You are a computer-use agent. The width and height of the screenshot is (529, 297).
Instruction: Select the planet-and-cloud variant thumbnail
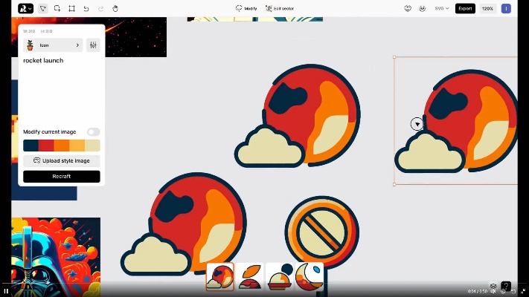coord(220,277)
